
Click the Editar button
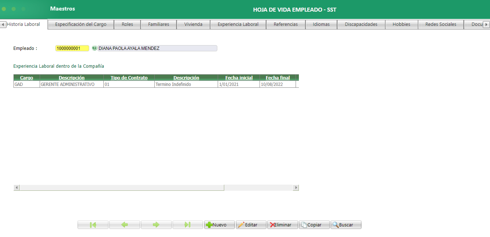tap(251, 225)
